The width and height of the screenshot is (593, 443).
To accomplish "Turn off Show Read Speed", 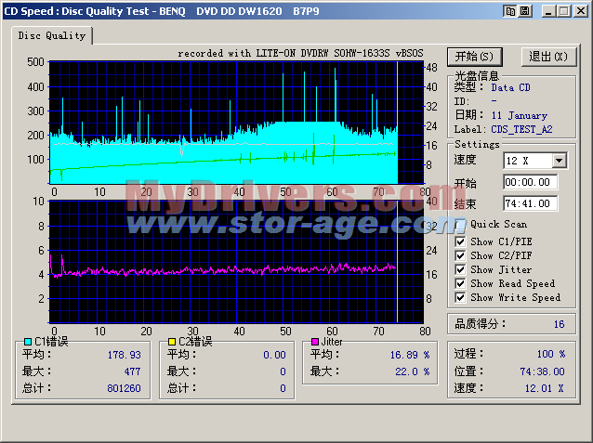I will tap(460, 283).
